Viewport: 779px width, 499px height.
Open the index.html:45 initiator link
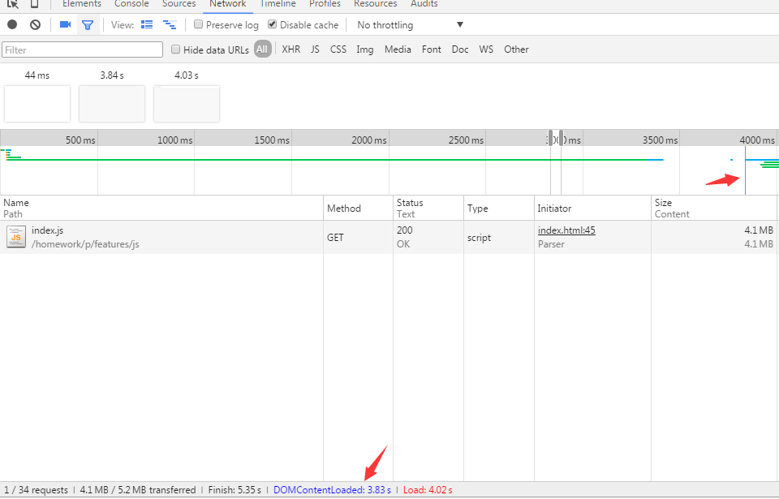point(566,230)
